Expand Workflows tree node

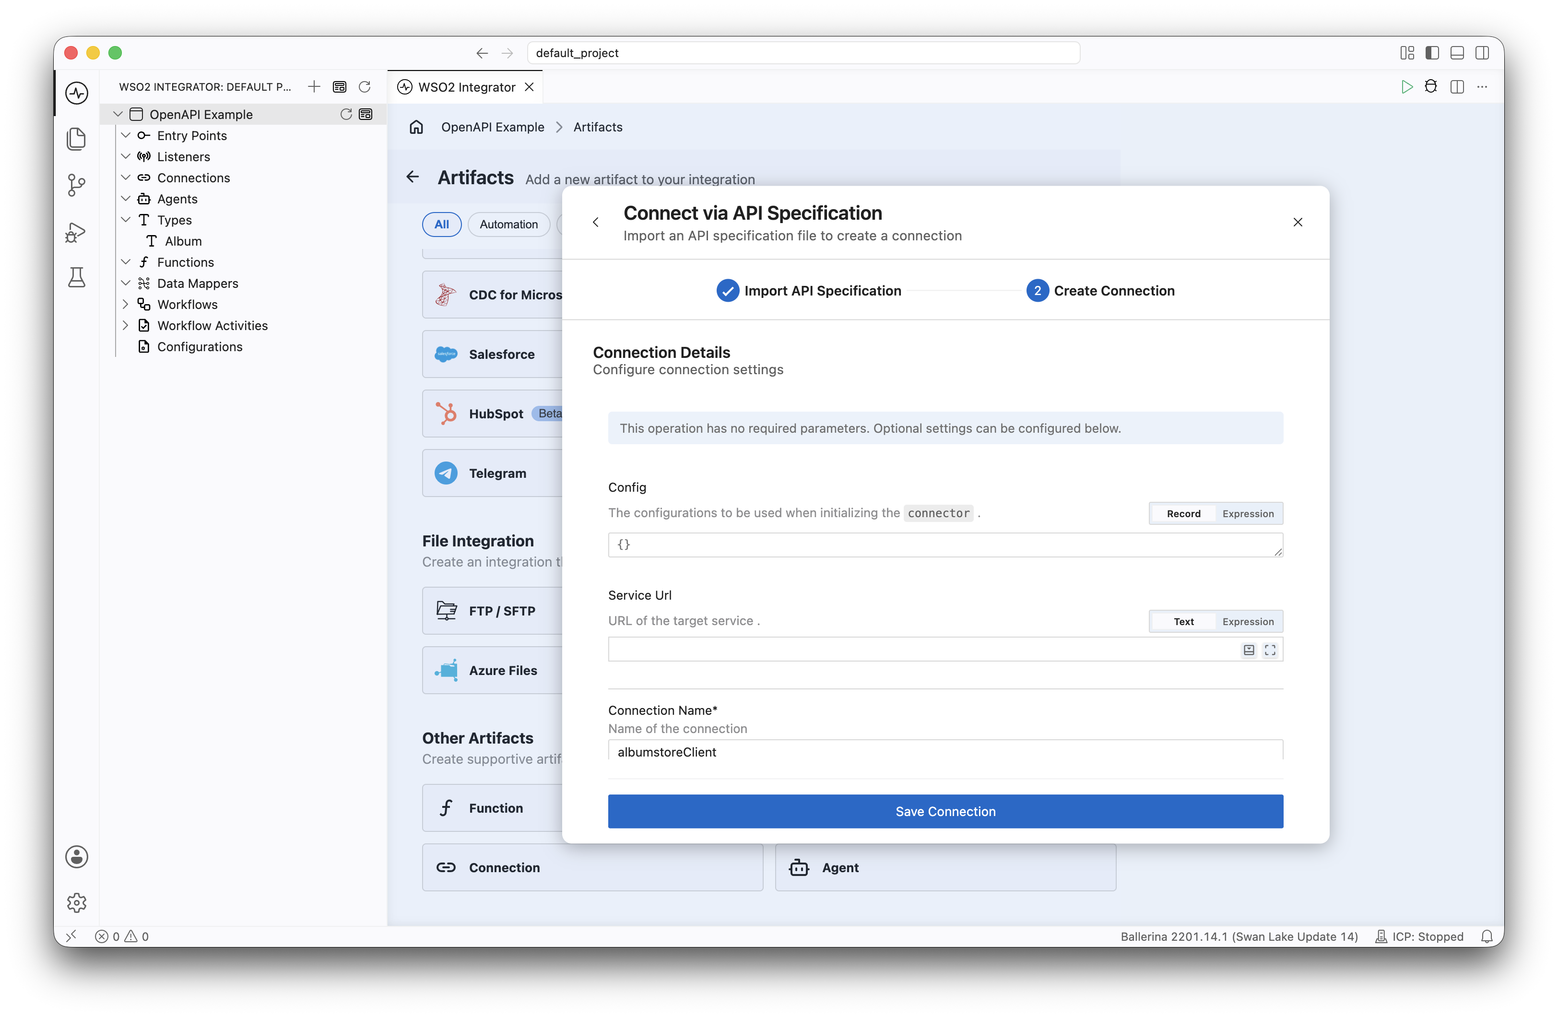pyautogui.click(x=126, y=305)
